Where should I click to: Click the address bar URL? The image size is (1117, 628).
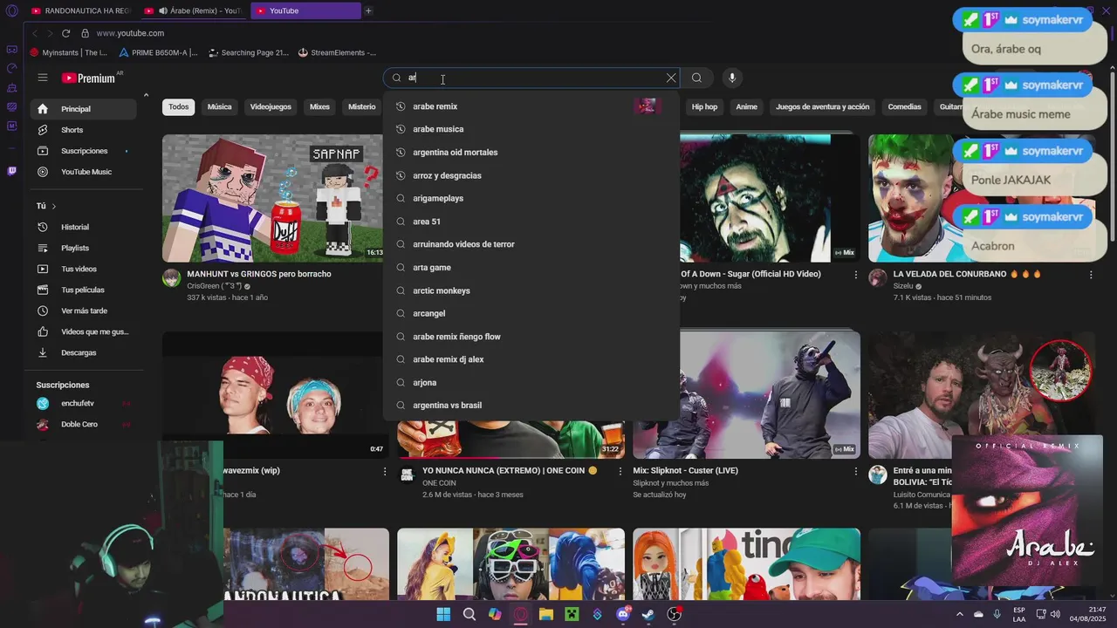[x=130, y=33]
